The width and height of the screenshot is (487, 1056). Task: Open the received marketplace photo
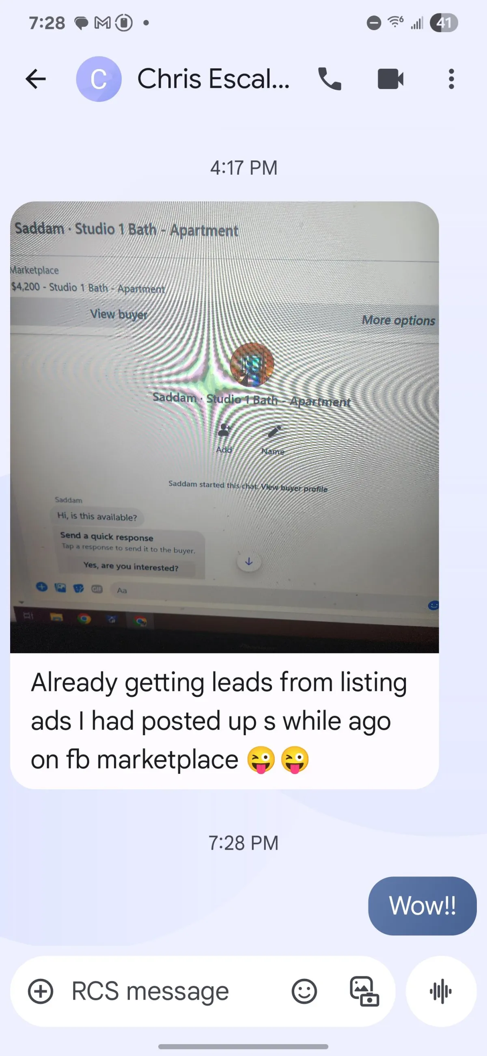tap(224, 427)
